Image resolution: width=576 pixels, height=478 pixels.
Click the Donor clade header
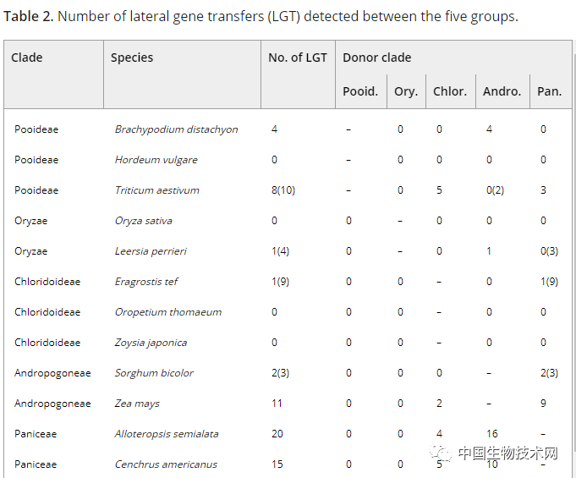point(376,58)
